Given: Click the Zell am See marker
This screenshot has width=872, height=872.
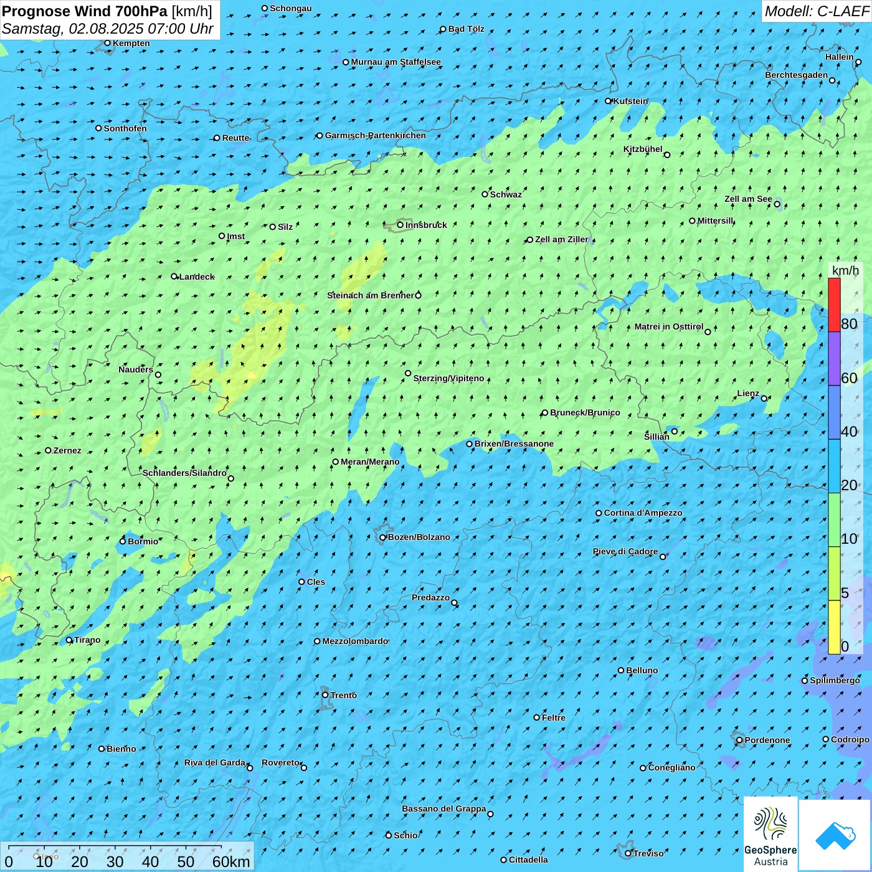Looking at the screenshot, I should coord(777,204).
